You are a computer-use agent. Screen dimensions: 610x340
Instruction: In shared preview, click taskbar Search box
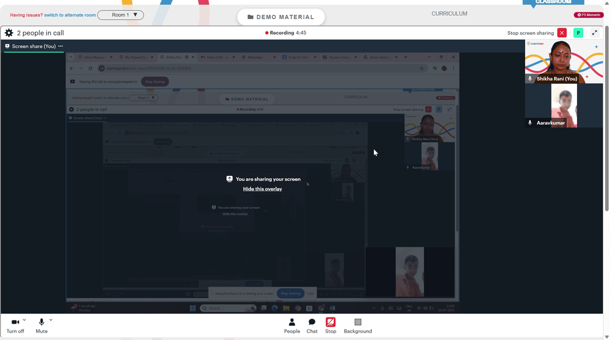(x=228, y=308)
